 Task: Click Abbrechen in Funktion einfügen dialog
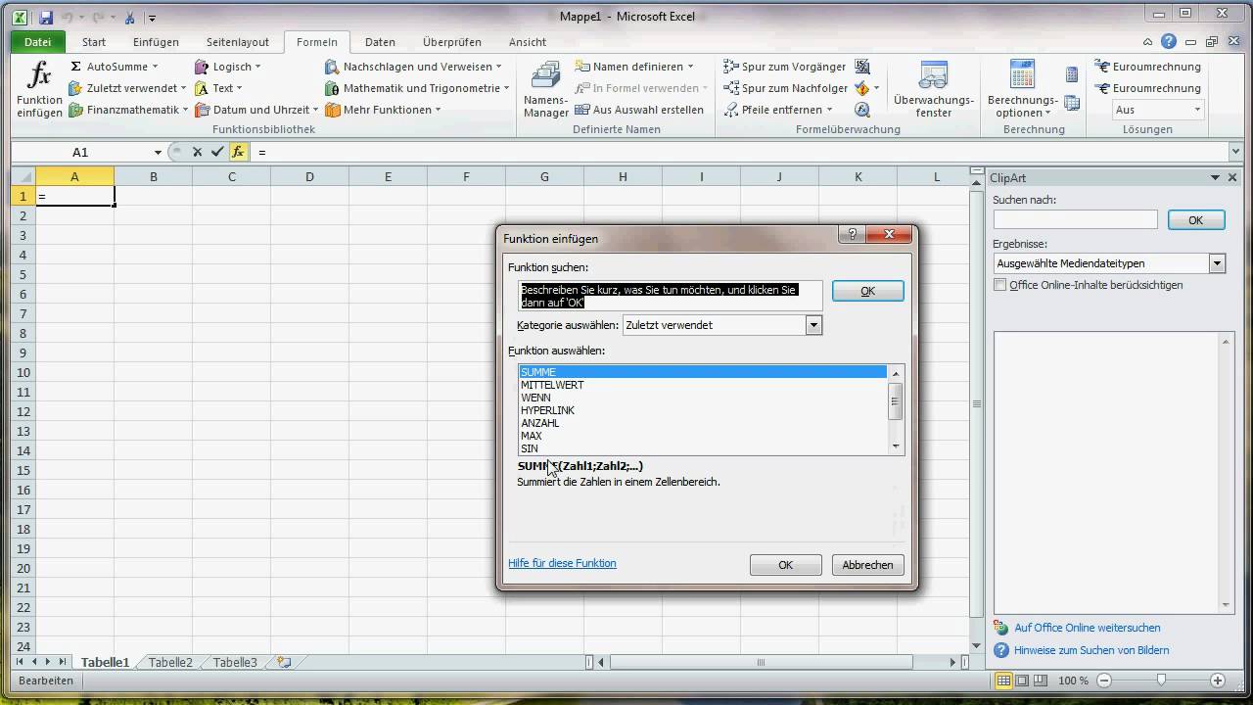point(867,565)
